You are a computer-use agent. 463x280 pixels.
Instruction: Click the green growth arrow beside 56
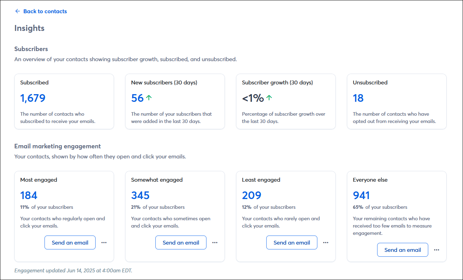(148, 98)
